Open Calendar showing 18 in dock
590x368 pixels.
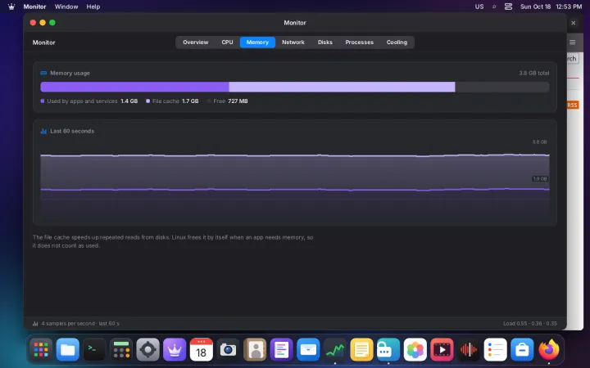tap(202, 350)
